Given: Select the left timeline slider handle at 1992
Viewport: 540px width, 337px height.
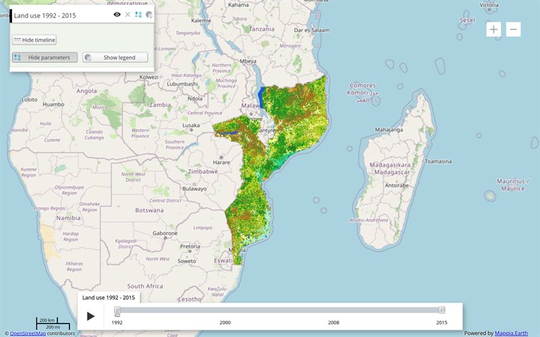Looking at the screenshot, I should coord(117,311).
